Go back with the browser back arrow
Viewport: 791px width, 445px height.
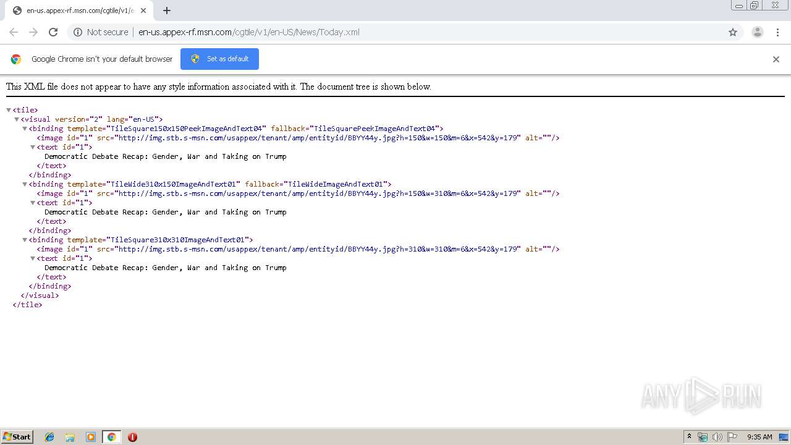[x=14, y=32]
